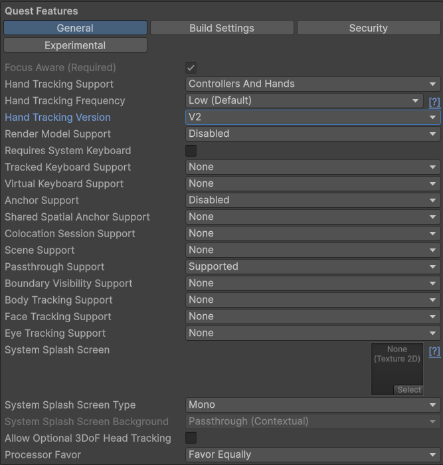Open Anchor Support dropdown
The width and height of the screenshot is (443, 465).
point(312,201)
